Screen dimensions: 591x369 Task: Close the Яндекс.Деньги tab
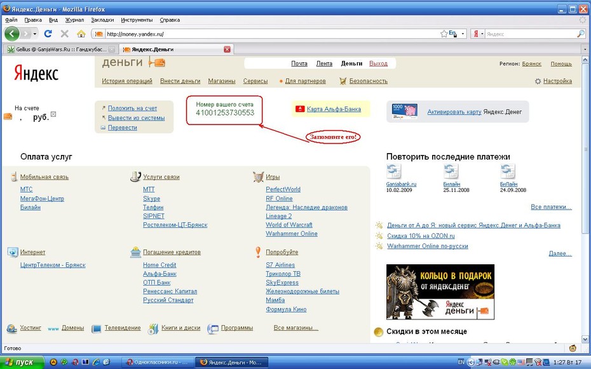click(x=227, y=50)
